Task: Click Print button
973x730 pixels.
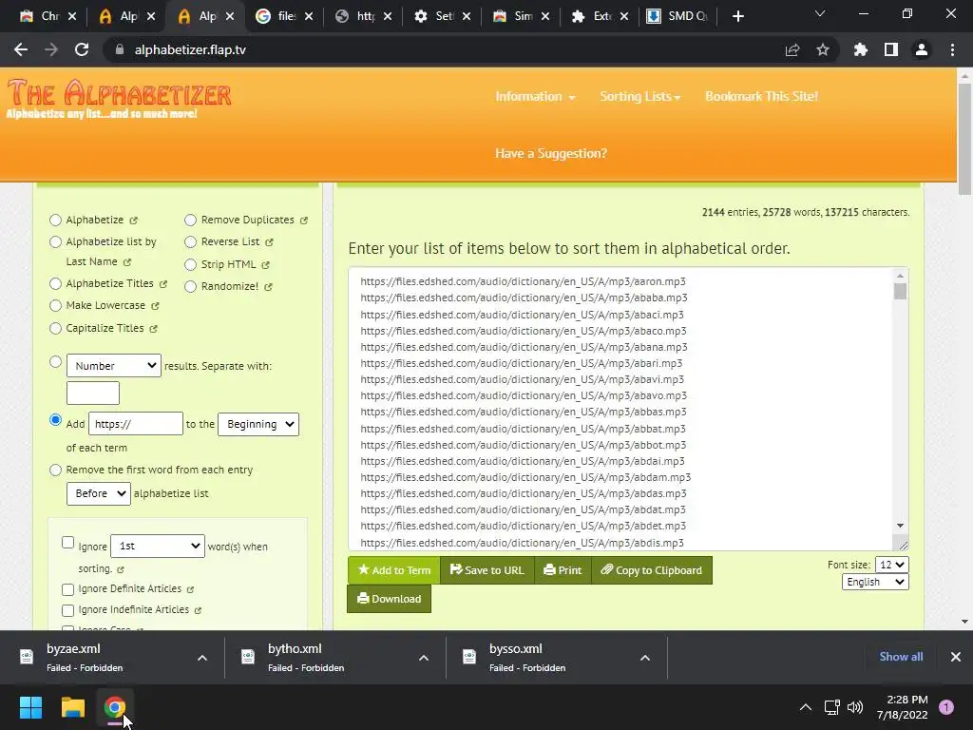Action: click(563, 570)
